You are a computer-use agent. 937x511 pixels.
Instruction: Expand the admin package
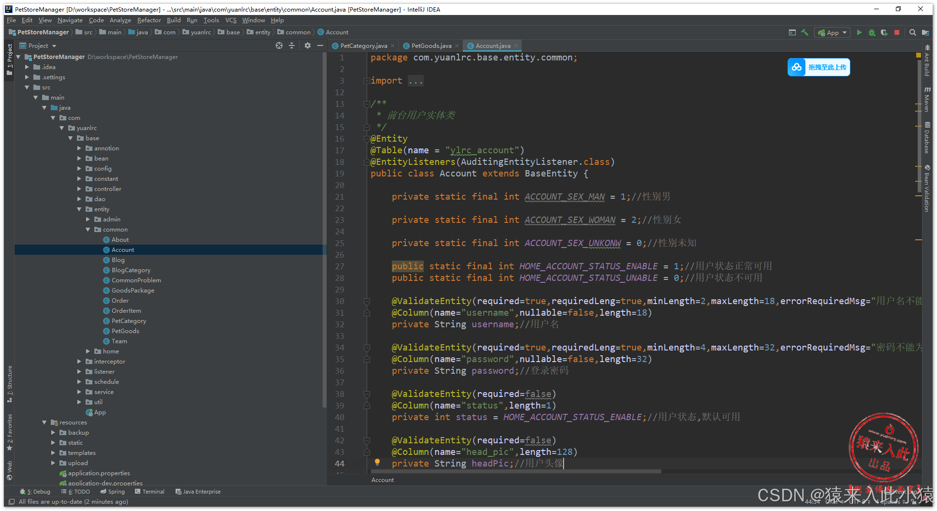88,219
